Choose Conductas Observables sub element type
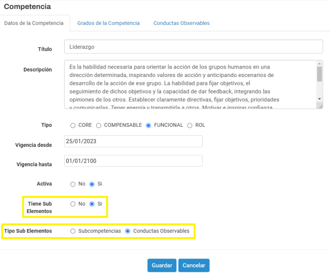This screenshot has height=275, width=330. [127, 231]
